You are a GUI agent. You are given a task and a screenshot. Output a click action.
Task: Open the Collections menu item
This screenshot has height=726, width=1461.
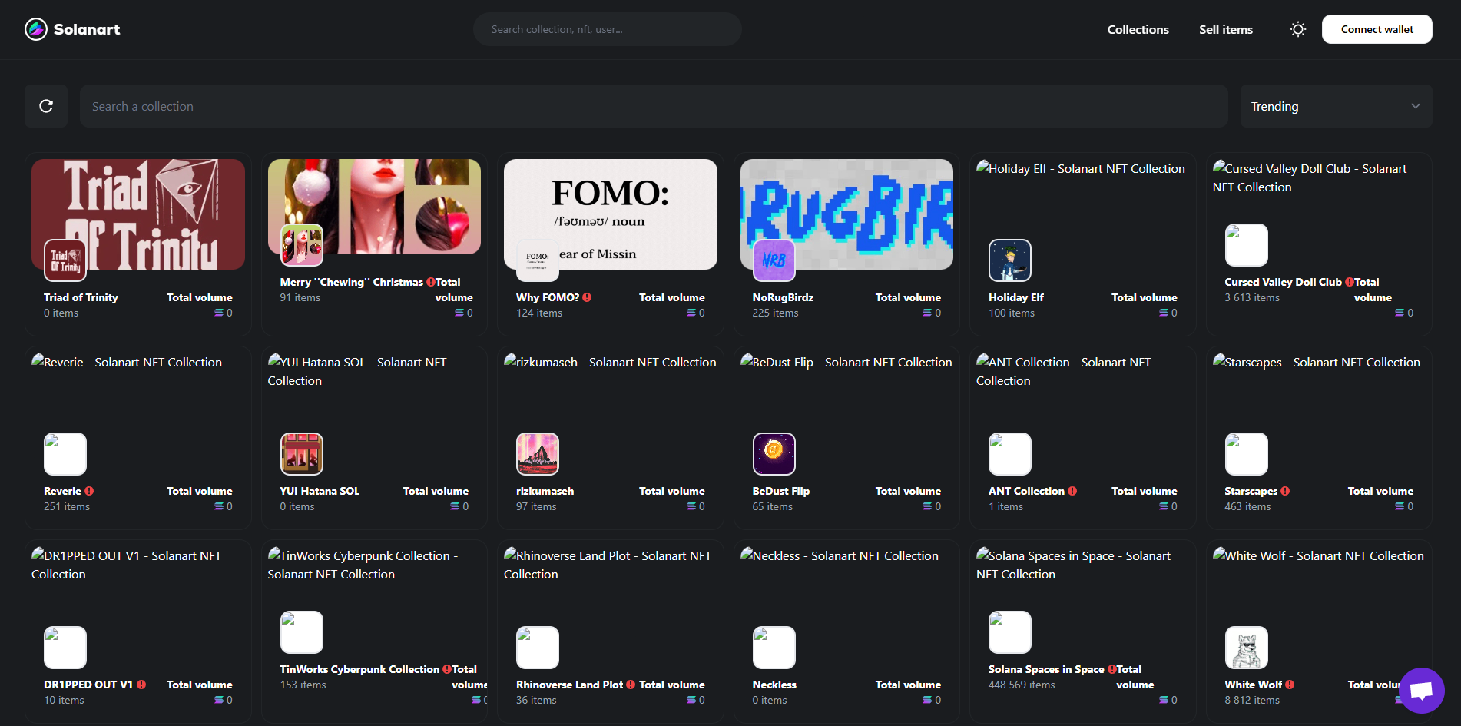[1138, 29]
